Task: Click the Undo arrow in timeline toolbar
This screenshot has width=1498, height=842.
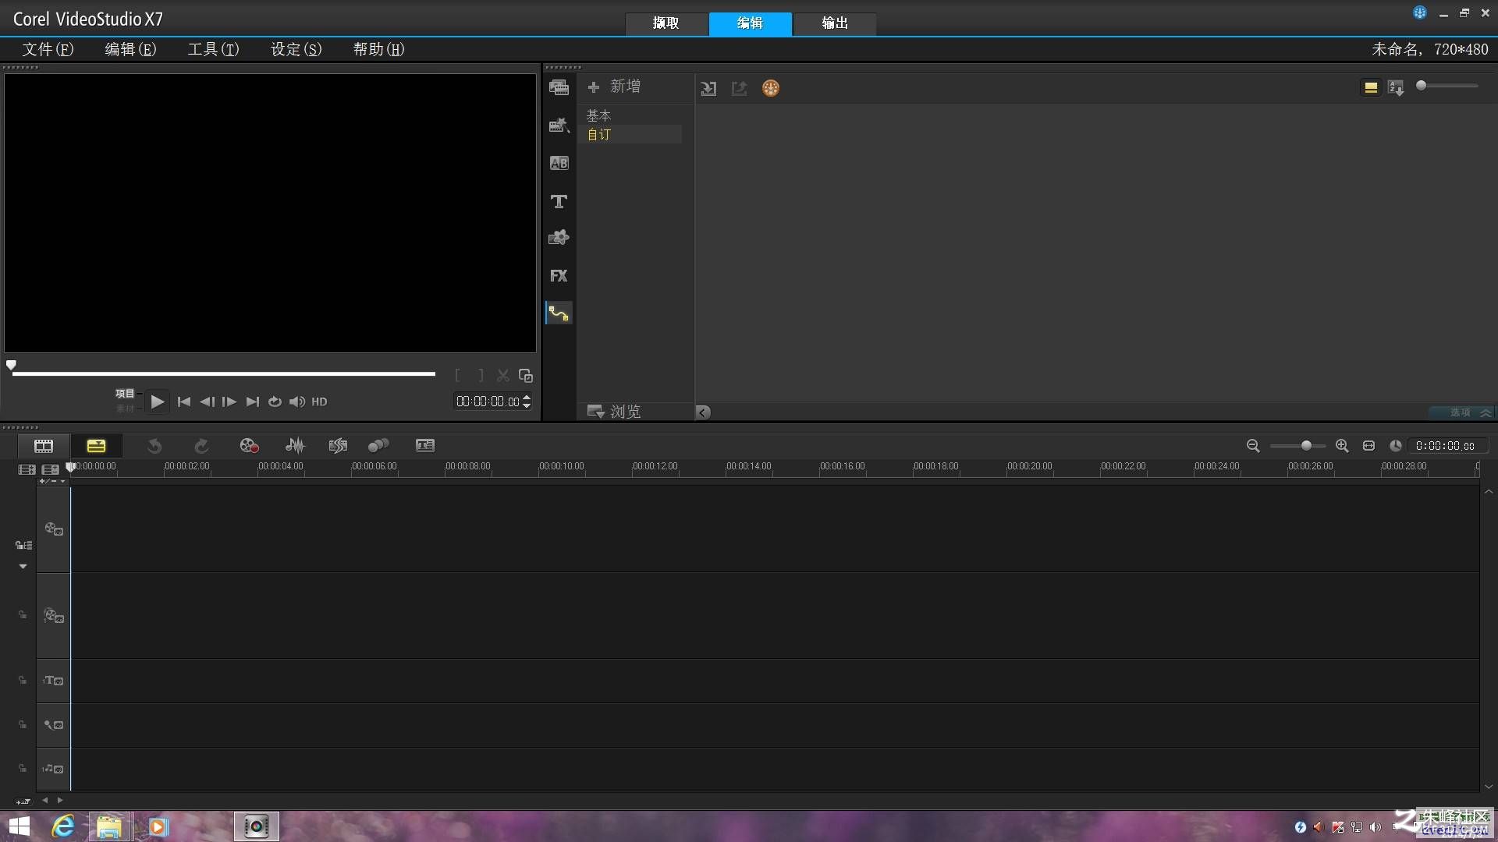Action: point(154,445)
